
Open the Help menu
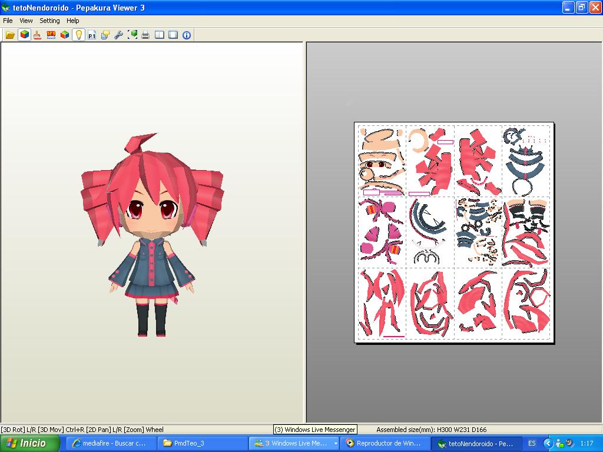(x=73, y=20)
